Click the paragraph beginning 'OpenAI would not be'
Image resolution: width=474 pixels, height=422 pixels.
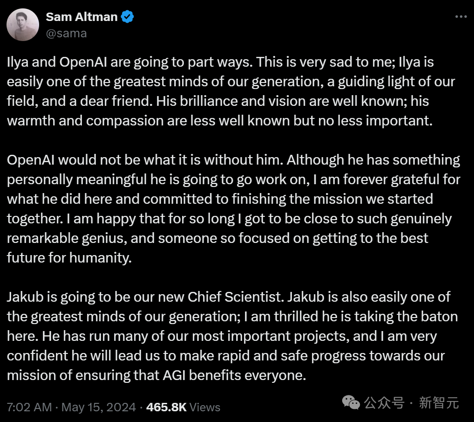coord(233,208)
